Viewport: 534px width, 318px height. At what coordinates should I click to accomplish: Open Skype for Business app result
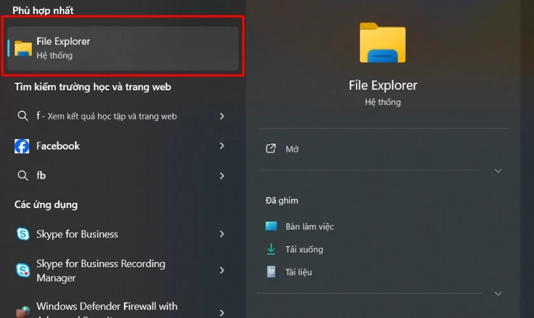pos(78,234)
